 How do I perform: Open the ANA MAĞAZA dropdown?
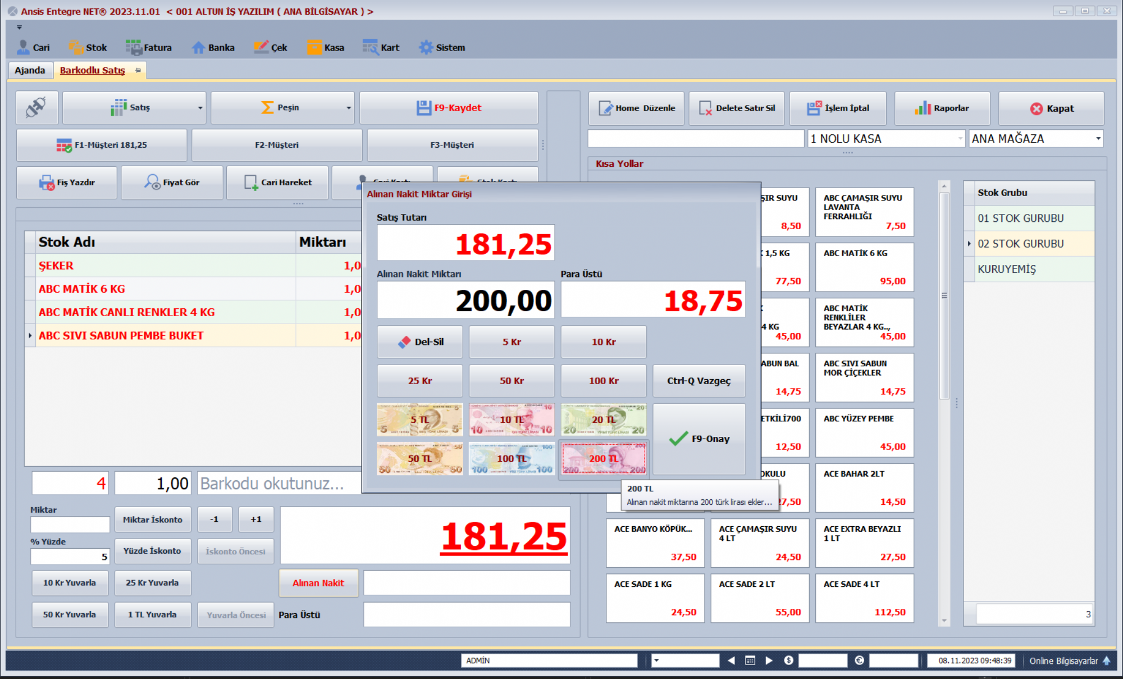pos(1098,139)
